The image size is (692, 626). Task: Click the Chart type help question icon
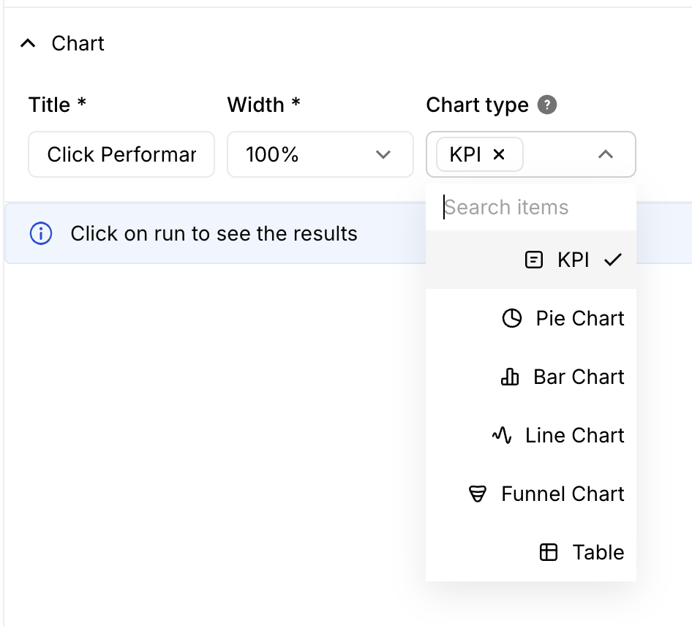point(547,105)
